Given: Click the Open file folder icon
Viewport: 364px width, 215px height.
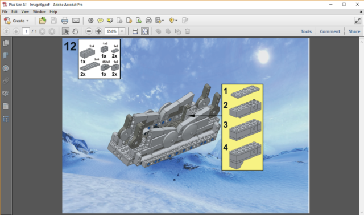Looking at the screenshot, I should [x=43, y=21].
